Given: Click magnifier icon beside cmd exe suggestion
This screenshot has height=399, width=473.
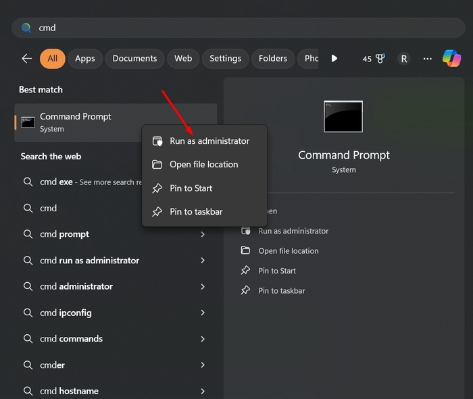Looking at the screenshot, I should click(28, 182).
